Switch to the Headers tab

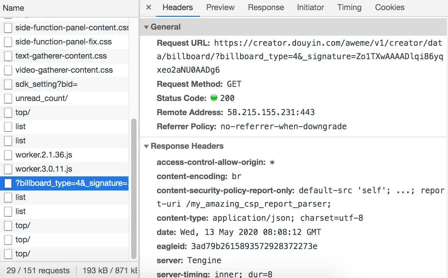pyautogui.click(x=178, y=7)
